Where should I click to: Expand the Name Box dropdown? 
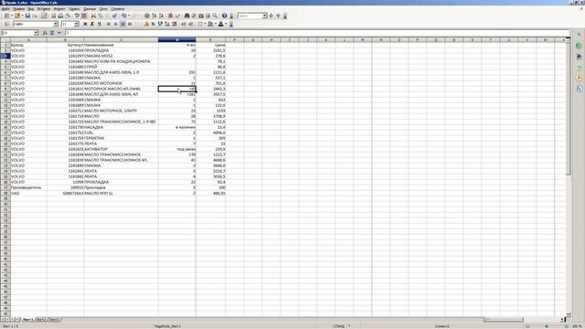[x=37, y=33]
